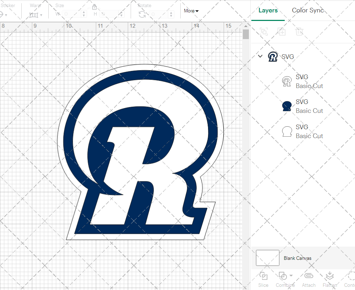Click the Attach tool

click(308, 280)
